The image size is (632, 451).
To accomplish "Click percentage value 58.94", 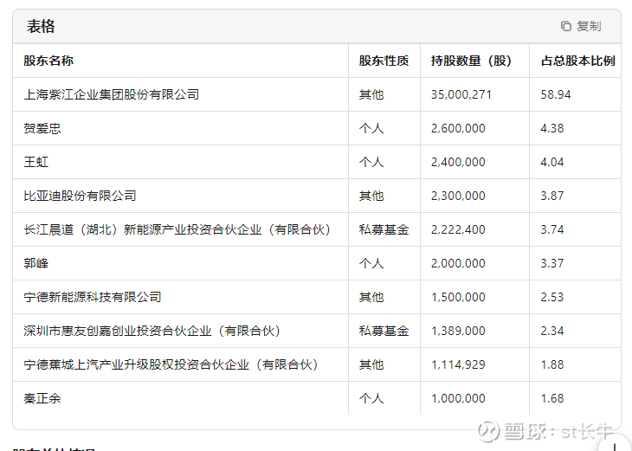I will [556, 94].
